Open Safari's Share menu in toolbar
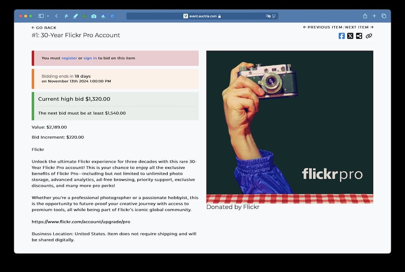 pos(365,16)
